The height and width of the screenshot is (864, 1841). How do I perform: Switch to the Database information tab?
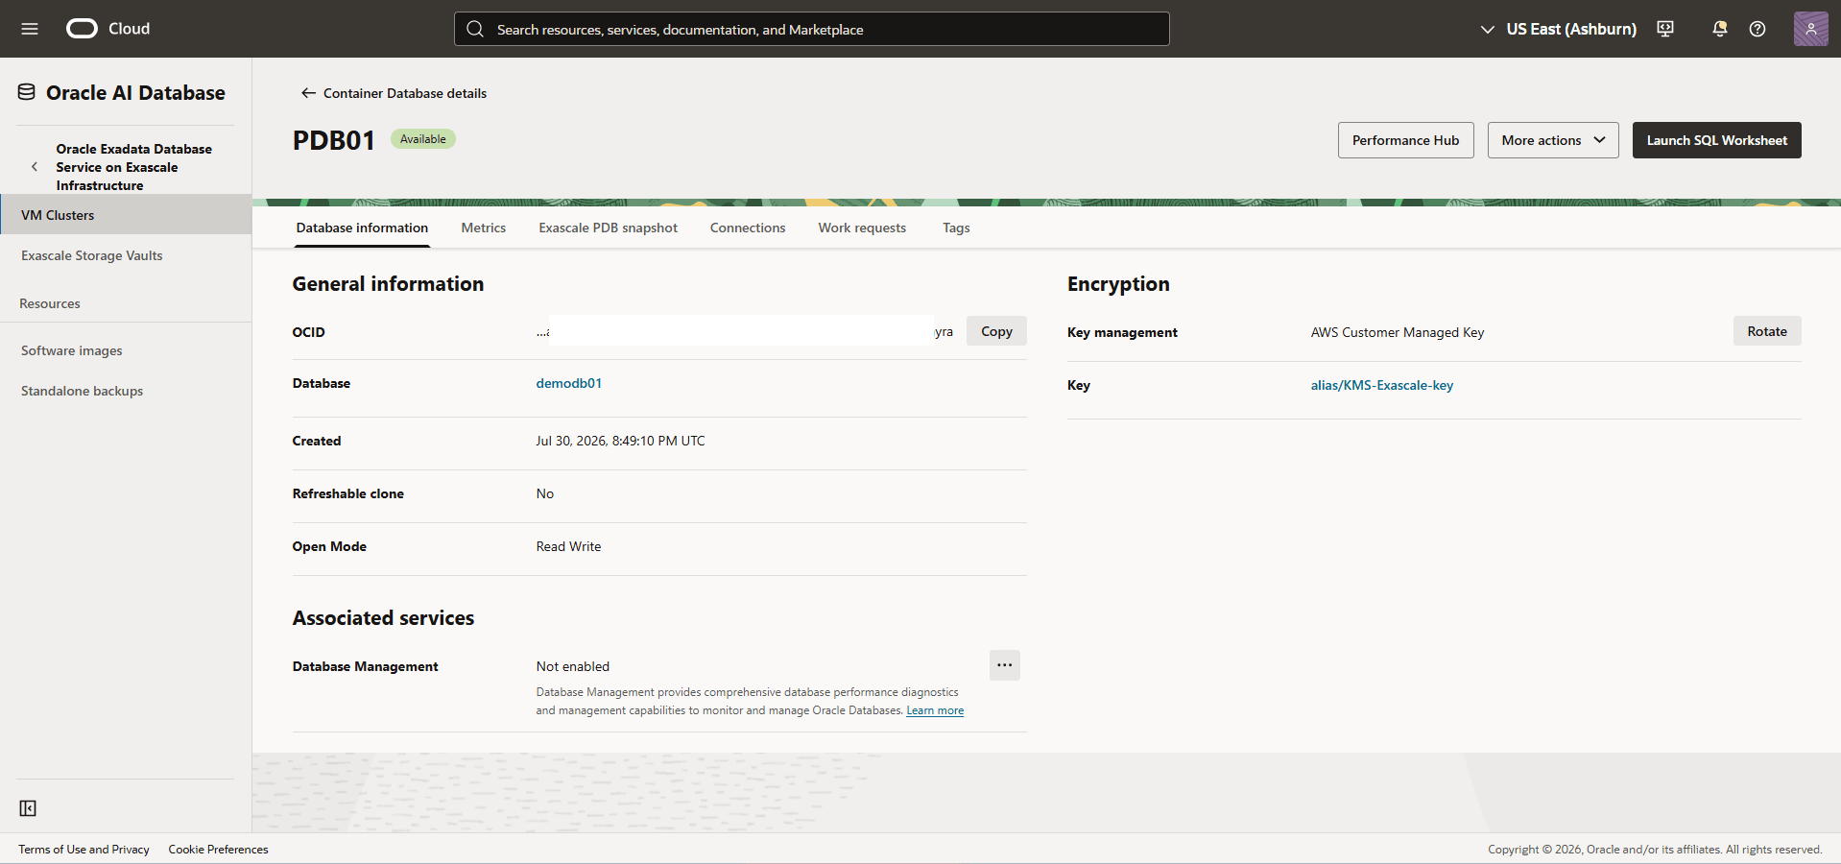click(362, 228)
